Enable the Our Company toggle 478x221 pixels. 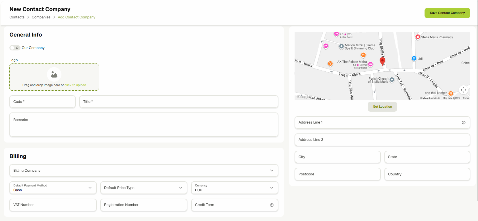(x=15, y=48)
